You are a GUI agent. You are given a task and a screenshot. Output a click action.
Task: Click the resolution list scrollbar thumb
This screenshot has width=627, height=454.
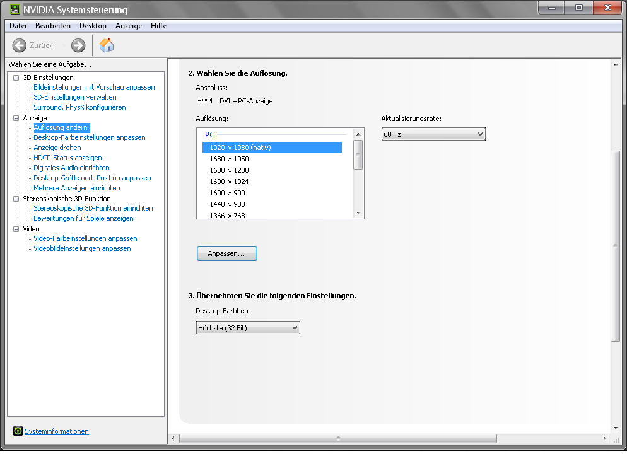pyautogui.click(x=358, y=155)
